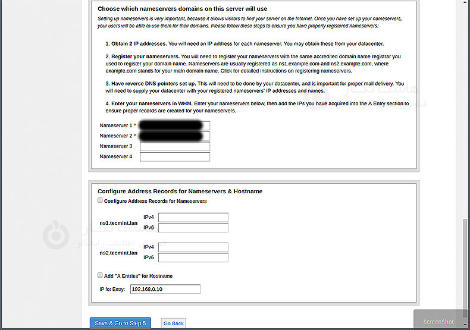The image size is (470, 330).
Task: Click the IPv6 field for ns1.tecmint.lan
Action: point(193,228)
